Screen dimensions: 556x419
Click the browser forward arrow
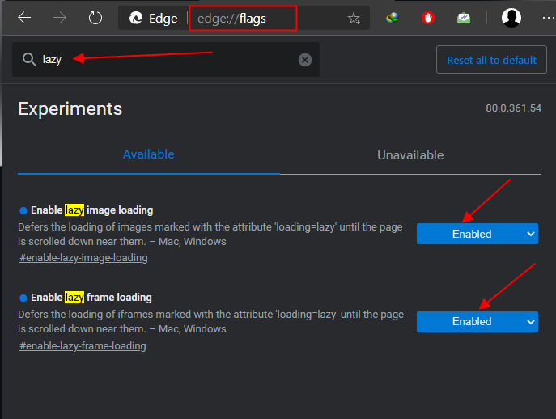(60, 18)
